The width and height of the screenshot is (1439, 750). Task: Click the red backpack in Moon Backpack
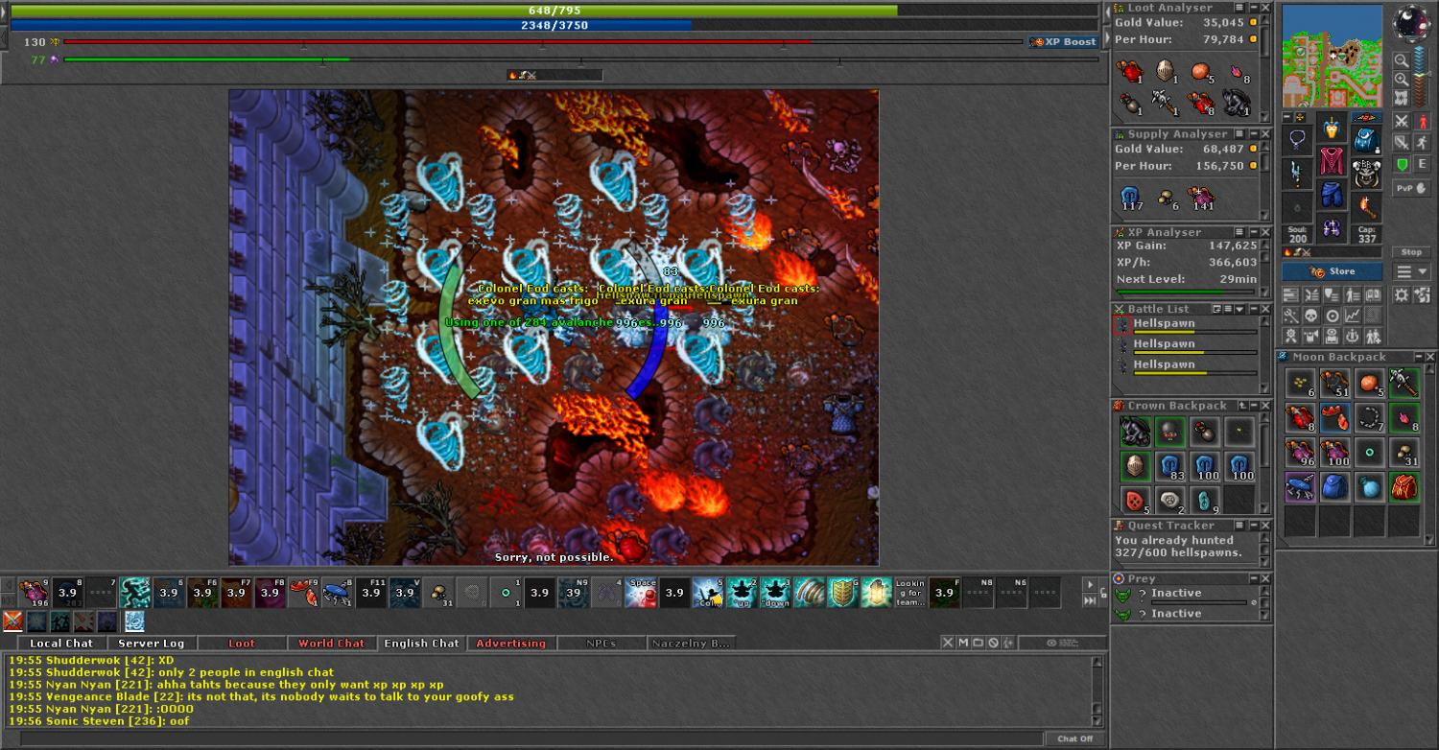pos(1404,487)
